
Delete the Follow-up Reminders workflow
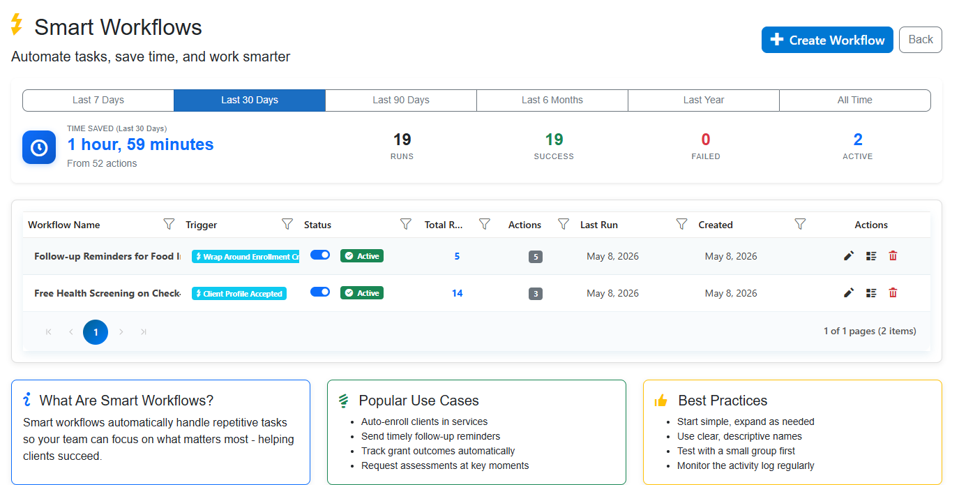click(x=893, y=256)
